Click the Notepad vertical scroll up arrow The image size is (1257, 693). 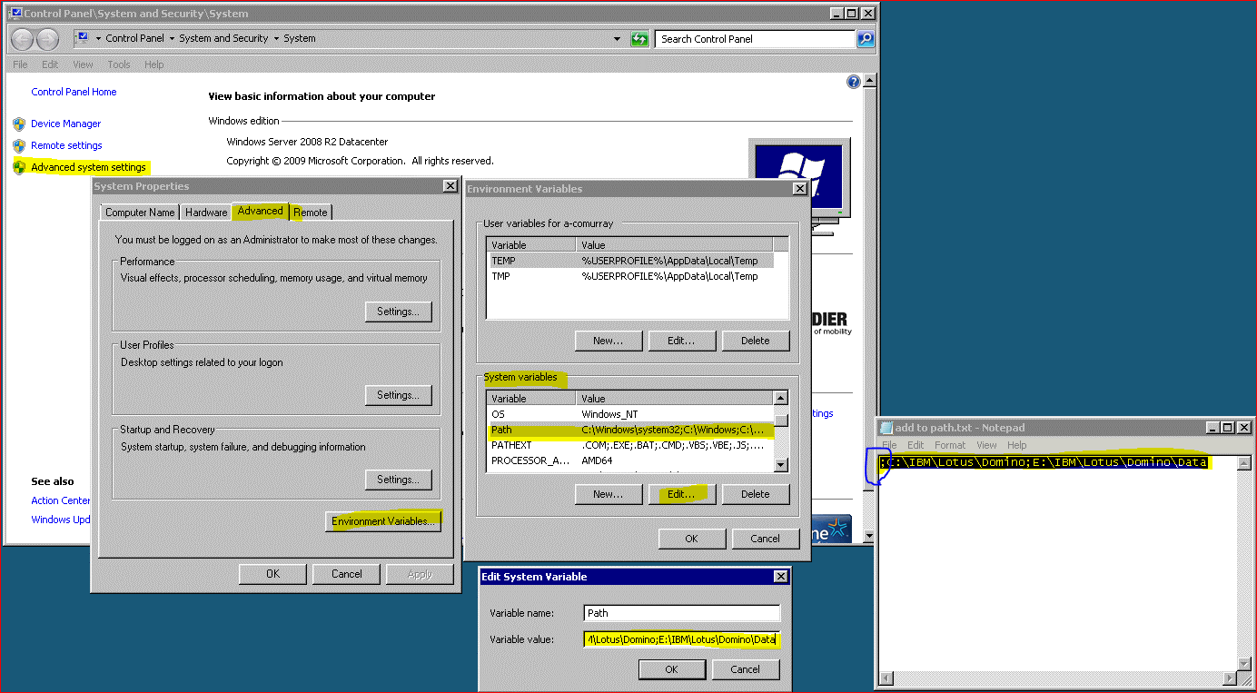point(1244,463)
